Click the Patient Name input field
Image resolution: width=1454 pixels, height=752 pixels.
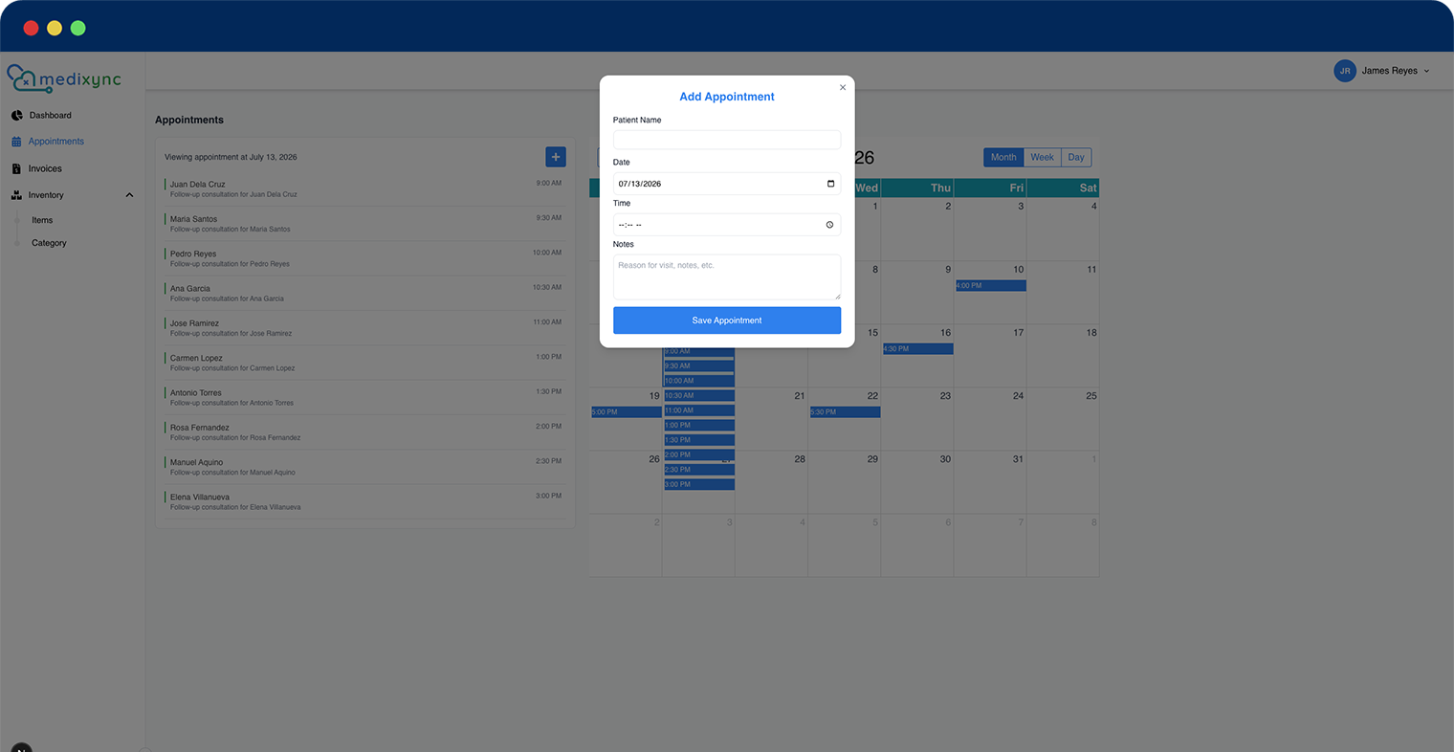[x=727, y=140]
